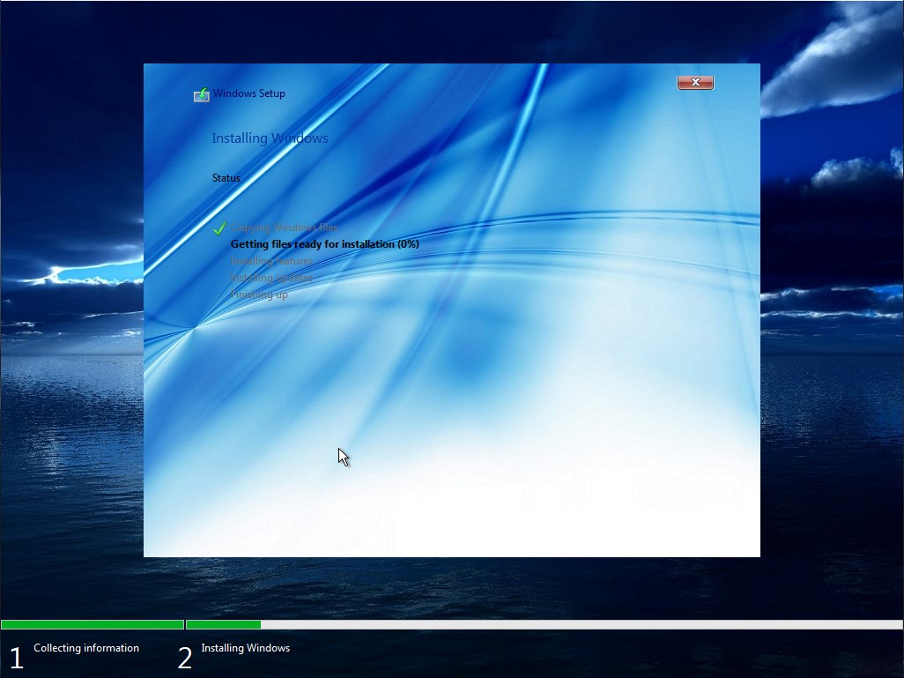Click the step number 1

click(x=16, y=659)
